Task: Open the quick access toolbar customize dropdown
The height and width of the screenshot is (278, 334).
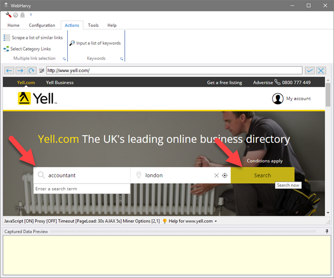Action: 31,15
